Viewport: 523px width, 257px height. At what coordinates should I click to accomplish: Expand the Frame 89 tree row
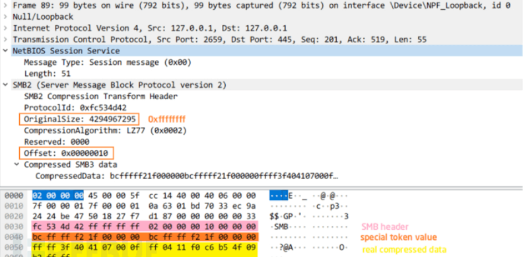point(5,5)
